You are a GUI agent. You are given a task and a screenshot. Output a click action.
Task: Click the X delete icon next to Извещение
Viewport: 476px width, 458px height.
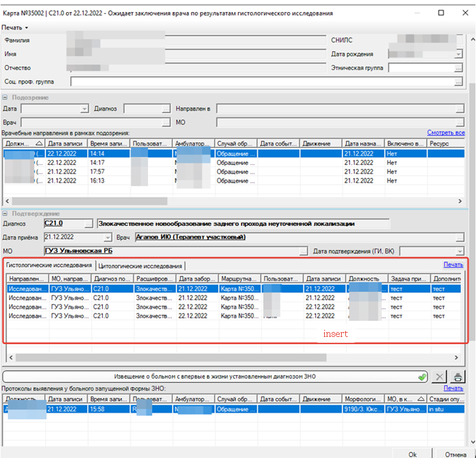[x=439, y=377]
